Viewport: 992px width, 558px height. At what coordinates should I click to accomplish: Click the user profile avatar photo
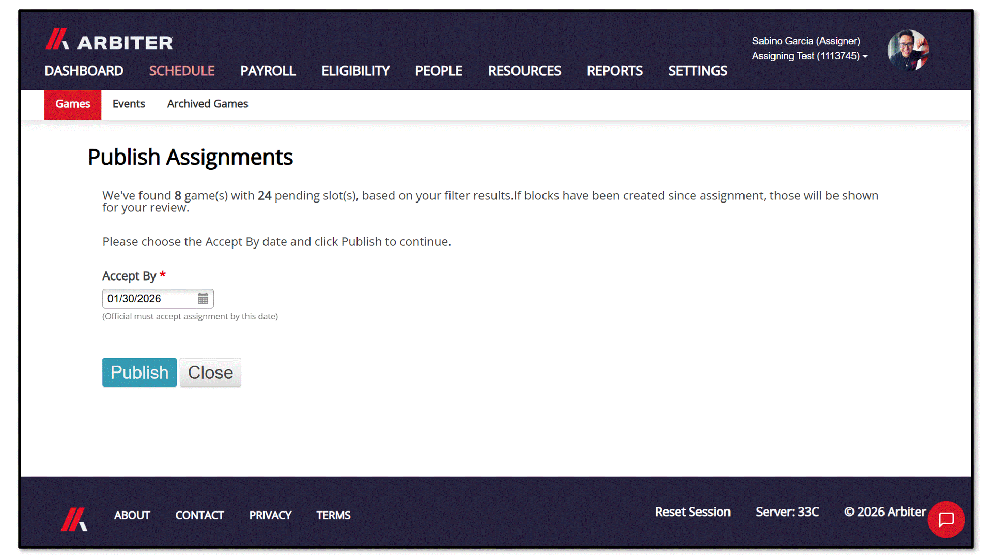[908, 50]
